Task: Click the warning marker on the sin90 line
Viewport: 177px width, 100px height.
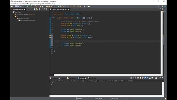Action: (x=50, y=35)
